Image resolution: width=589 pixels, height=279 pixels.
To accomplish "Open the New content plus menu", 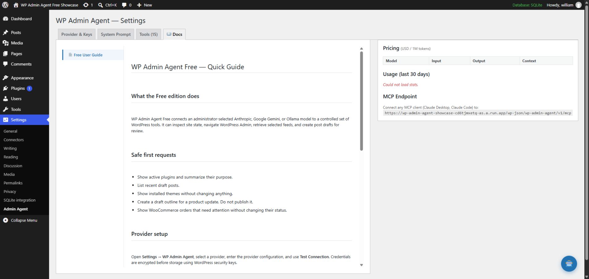I will (144, 5).
